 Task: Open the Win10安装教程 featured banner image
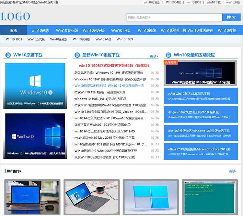(x=200, y=73)
